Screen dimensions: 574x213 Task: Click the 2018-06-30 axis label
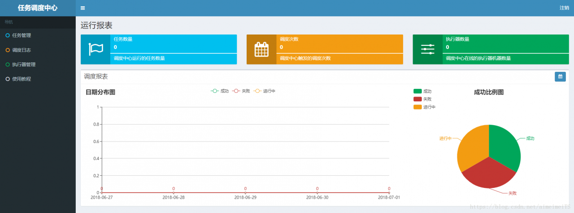coord(317,197)
